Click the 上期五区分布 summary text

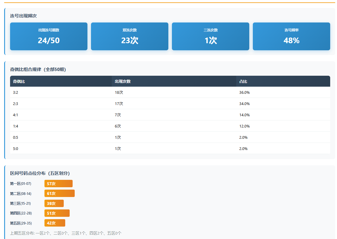point(66,233)
